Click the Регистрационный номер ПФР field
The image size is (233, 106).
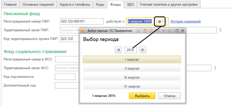pyautogui.click(x=82, y=21)
